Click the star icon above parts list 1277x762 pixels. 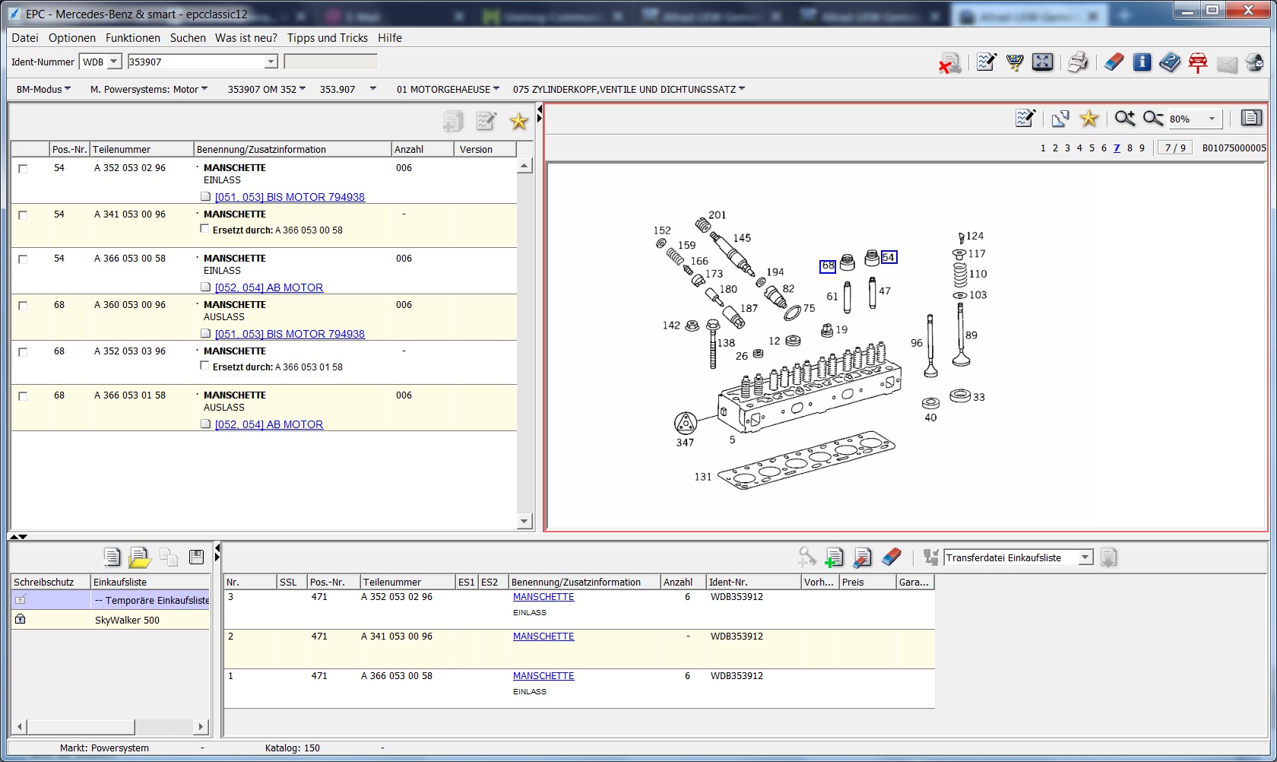tap(519, 121)
